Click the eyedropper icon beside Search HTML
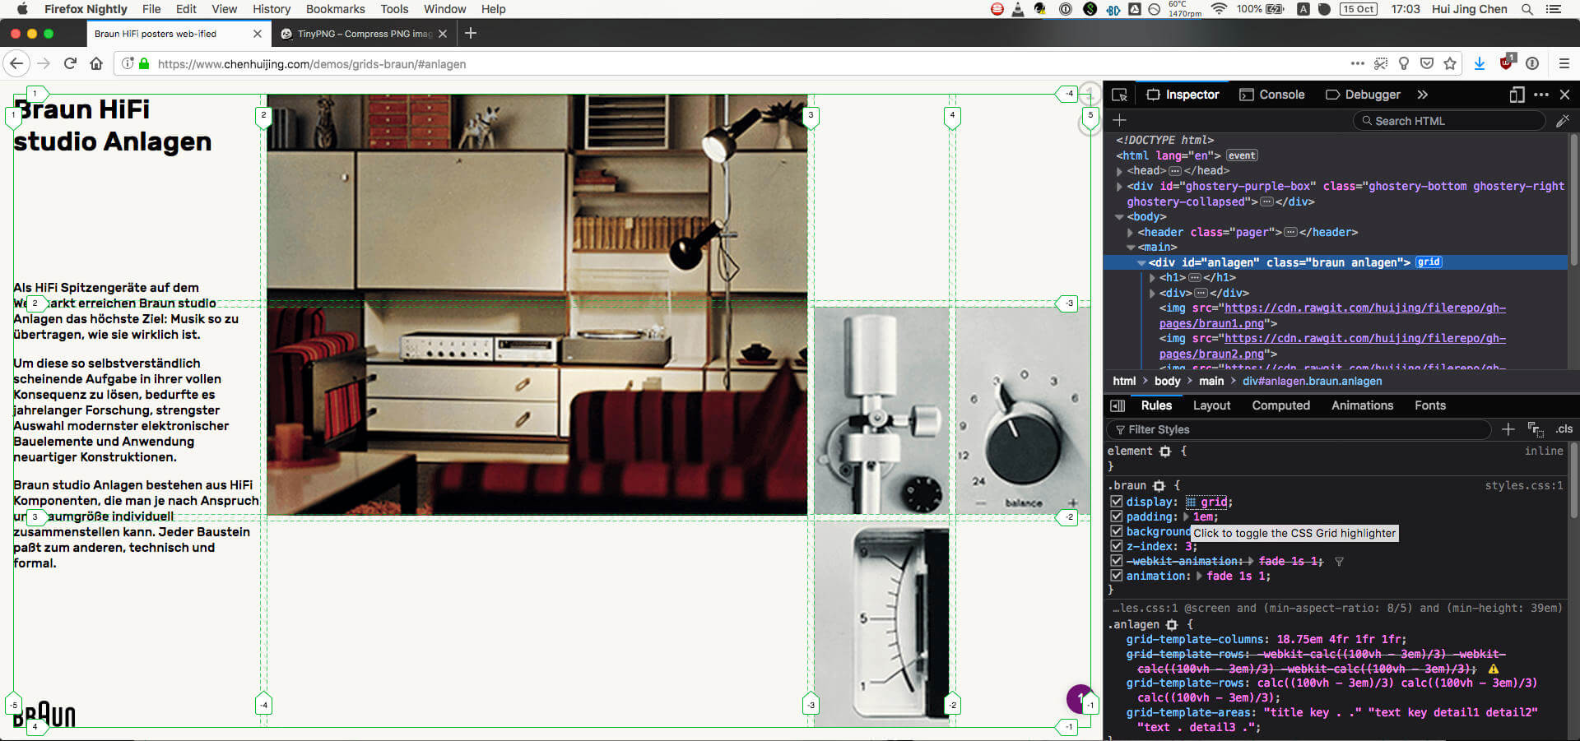 tap(1562, 121)
